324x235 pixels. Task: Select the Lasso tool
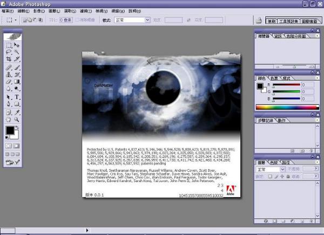(9, 52)
